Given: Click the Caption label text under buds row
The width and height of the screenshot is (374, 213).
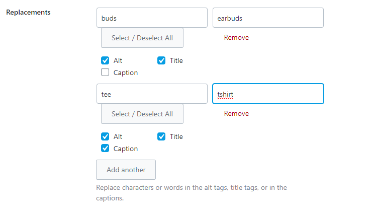Looking at the screenshot, I should pos(126,73).
